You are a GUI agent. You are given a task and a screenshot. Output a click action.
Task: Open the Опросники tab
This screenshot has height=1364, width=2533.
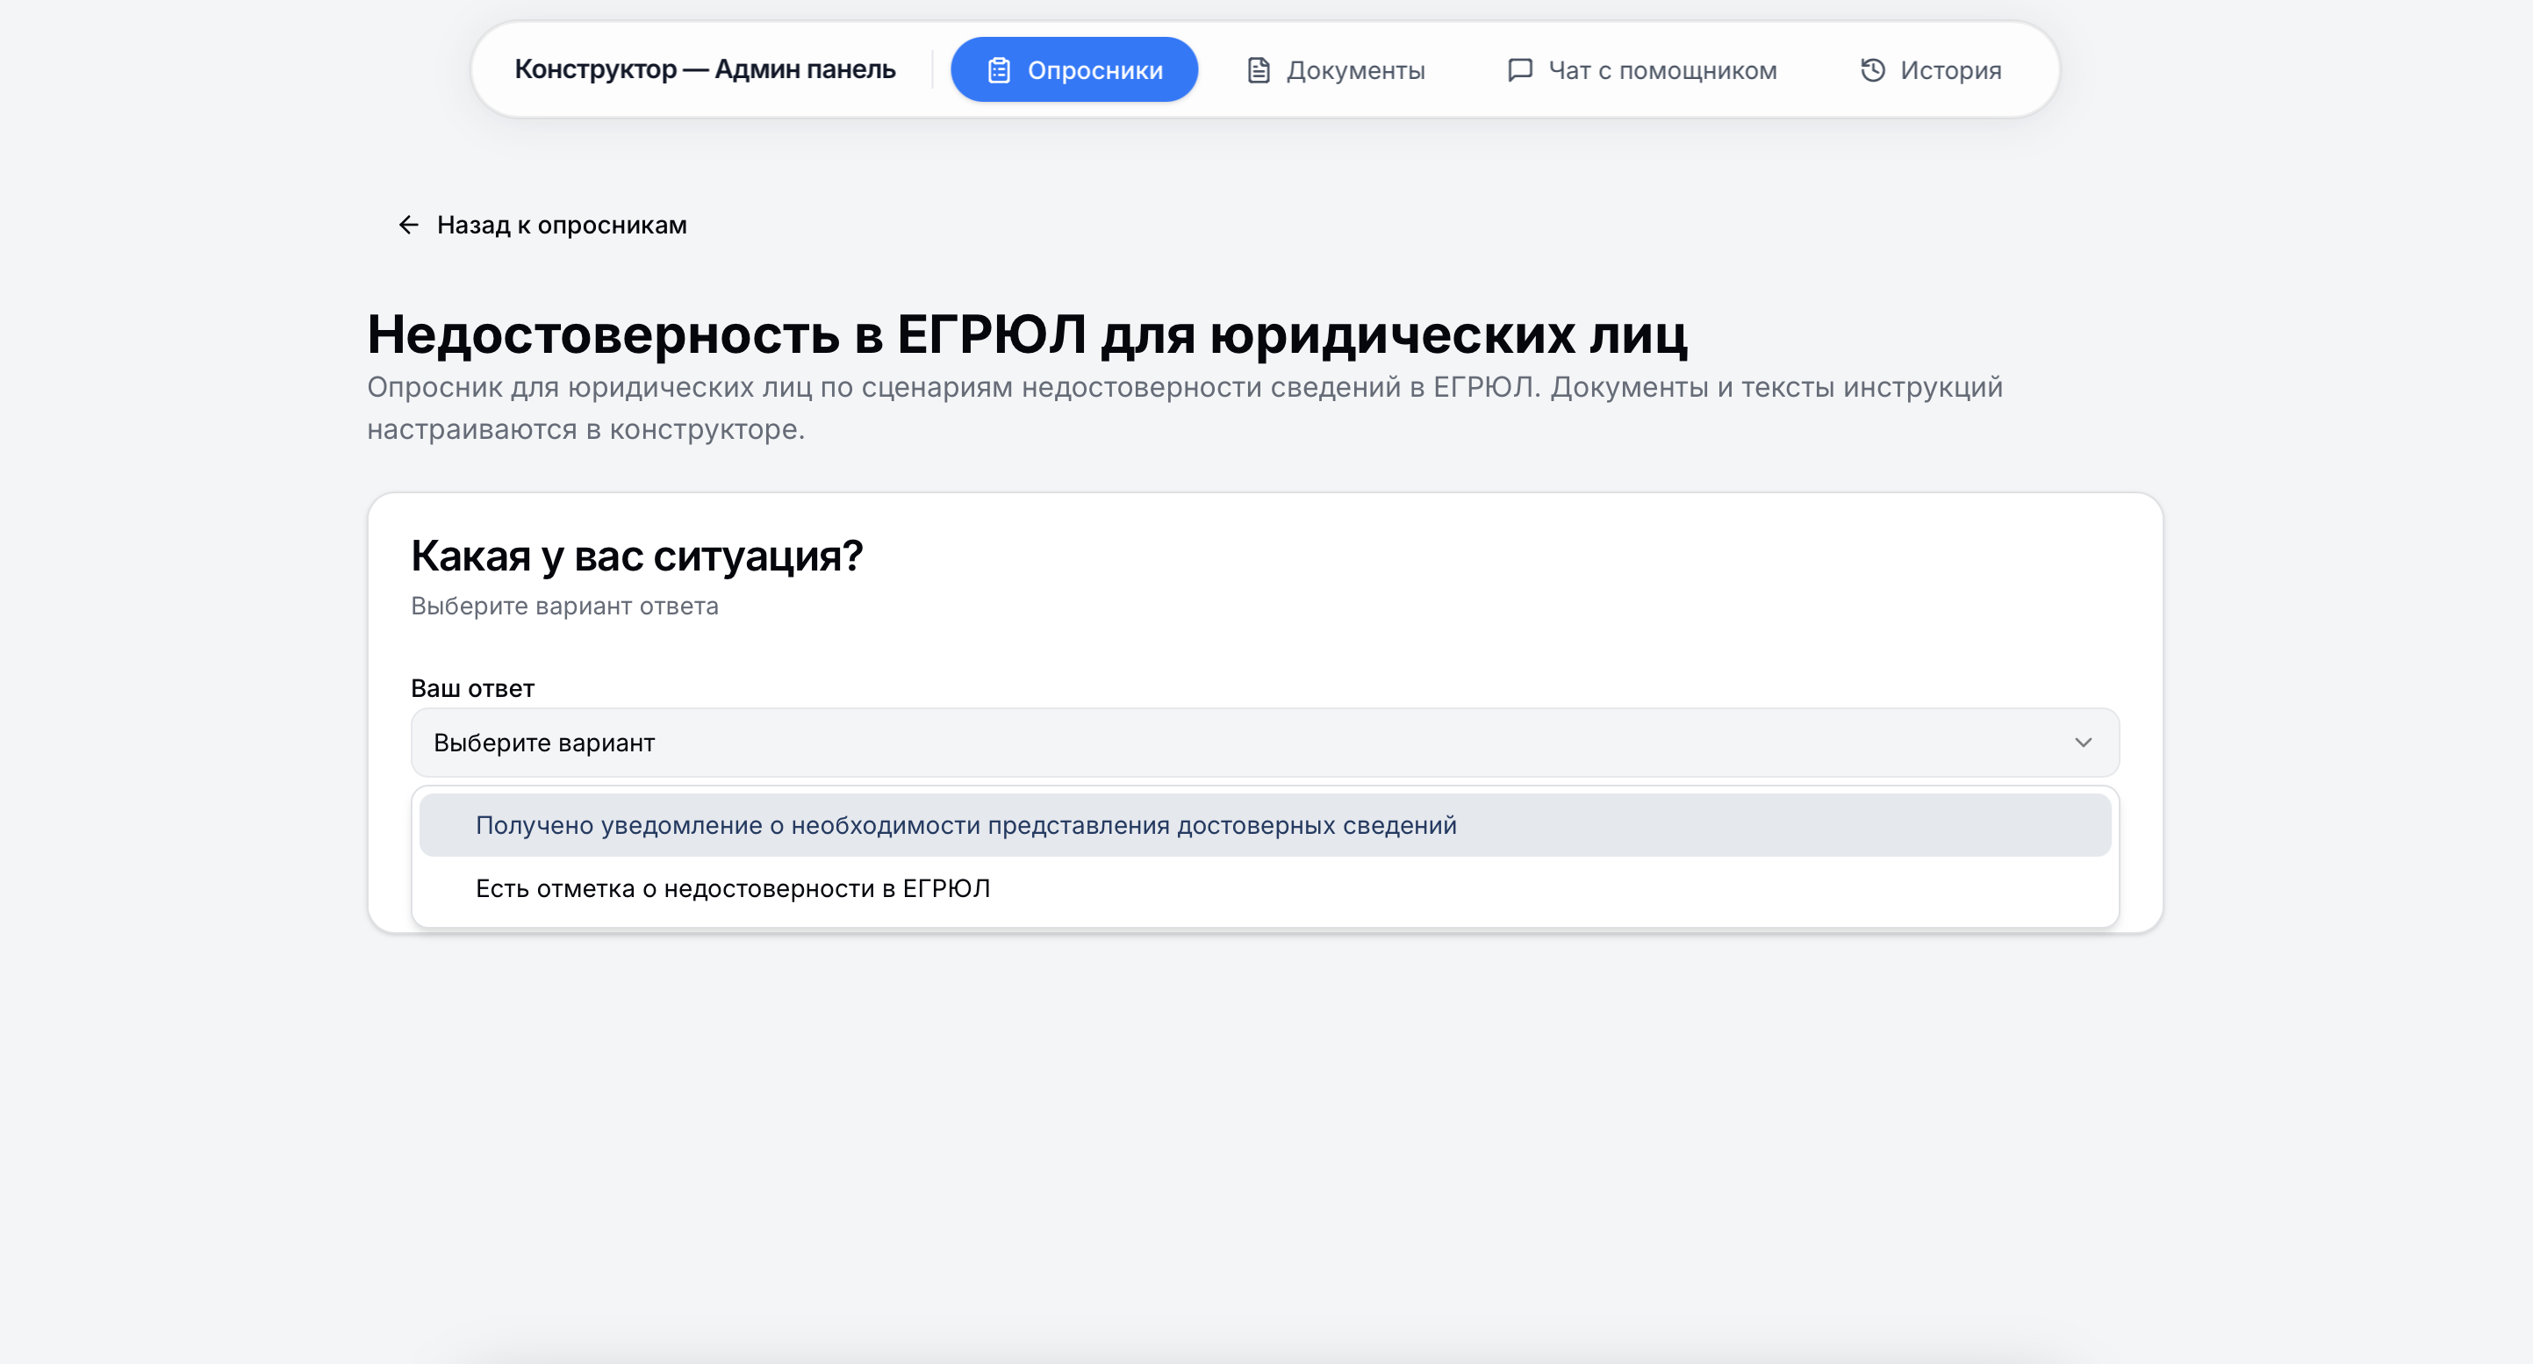point(1073,70)
